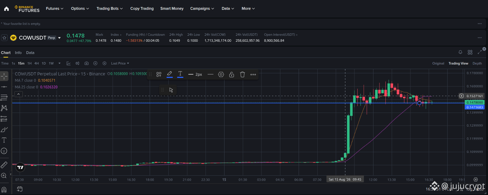Viewport: 488px width, 195px height.
Task: Collapse the indicator legend with the chevron
Action: pos(19,94)
